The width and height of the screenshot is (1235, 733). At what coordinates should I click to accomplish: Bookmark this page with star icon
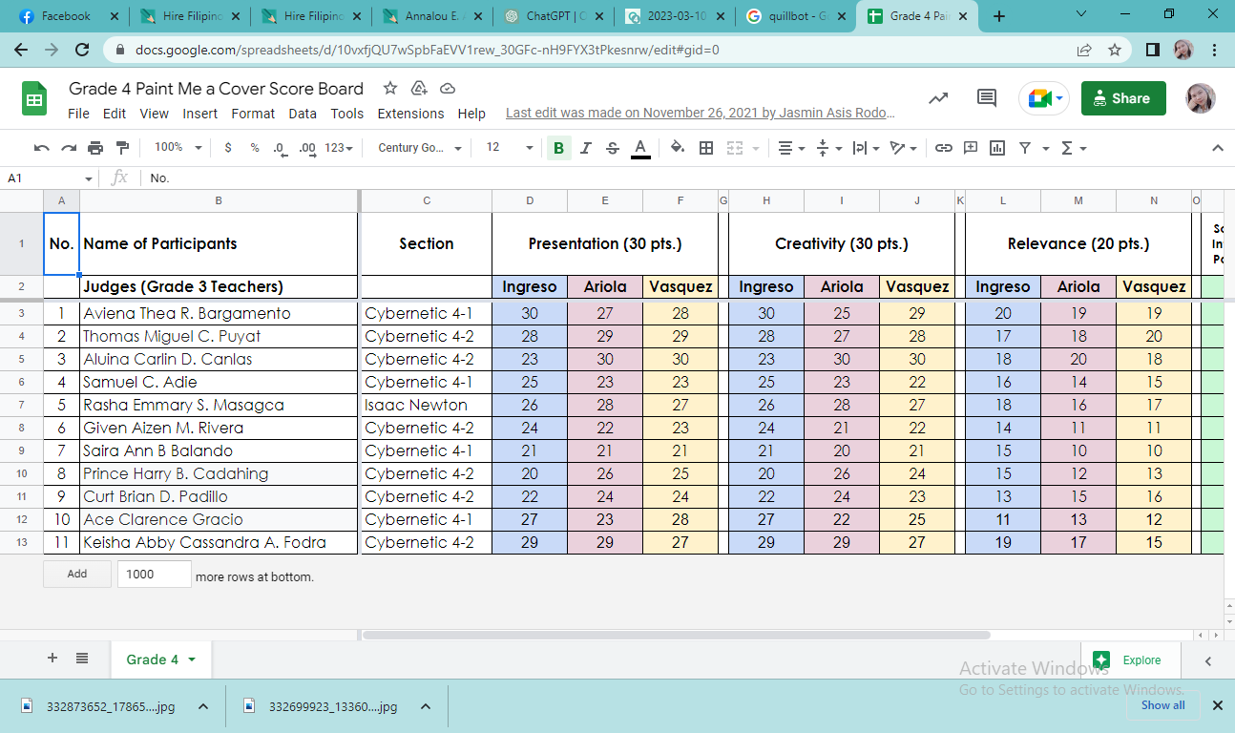click(1114, 50)
